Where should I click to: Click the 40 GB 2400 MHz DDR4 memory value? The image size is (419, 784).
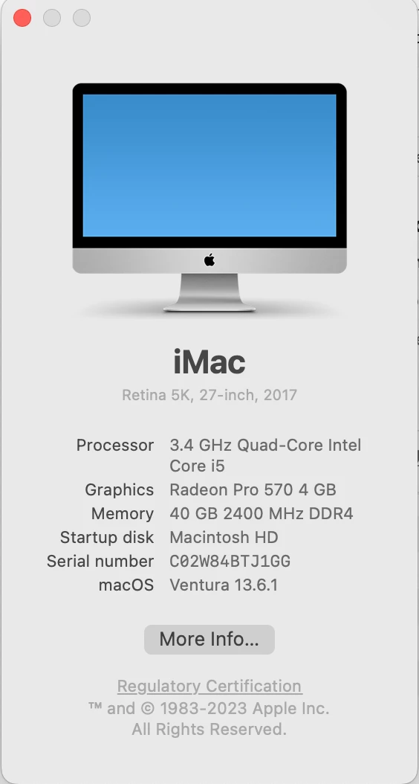[x=262, y=513]
